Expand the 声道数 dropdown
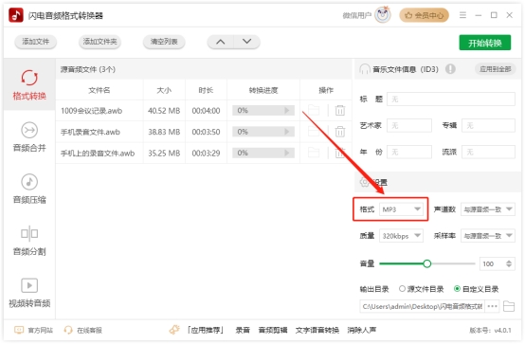Viewport: 525px width, 344px height. click(x=488, y=209)
